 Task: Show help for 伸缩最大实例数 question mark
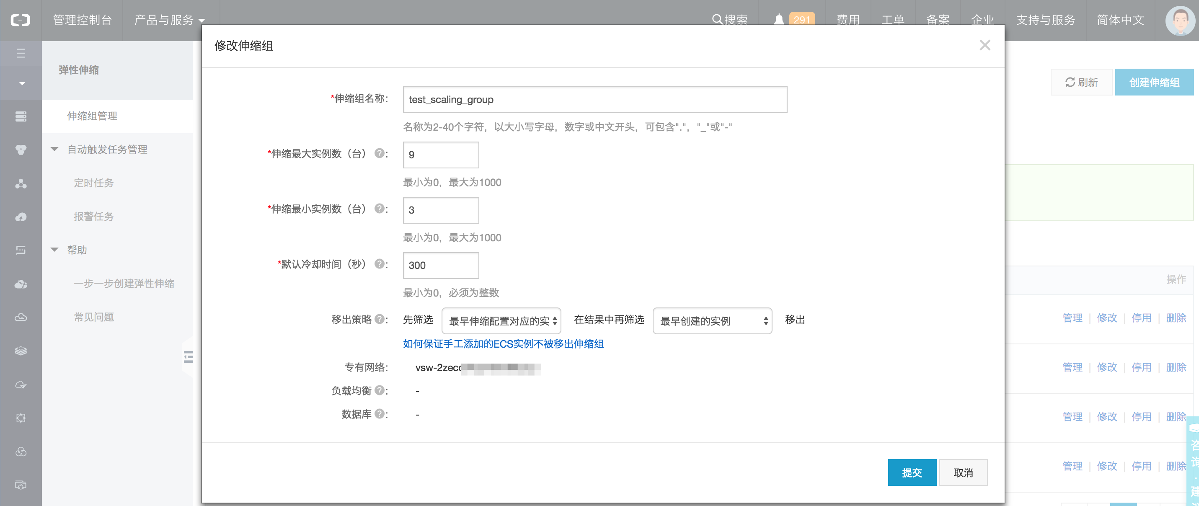(x=380, y=153)
